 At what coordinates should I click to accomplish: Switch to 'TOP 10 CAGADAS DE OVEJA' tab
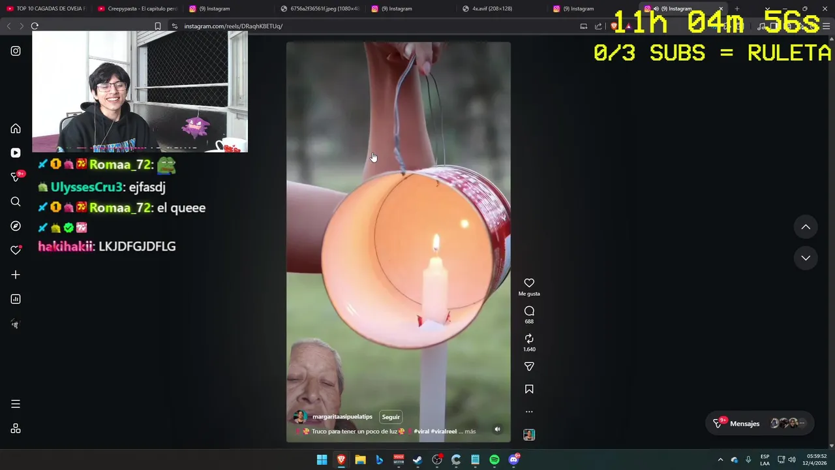(46, 8)
